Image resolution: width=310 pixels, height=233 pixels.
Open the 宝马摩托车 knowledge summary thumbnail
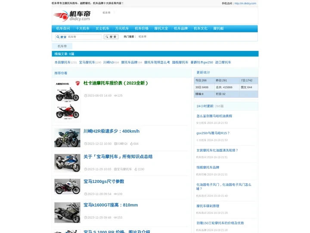pyautogui.click(x=68, y=163)
